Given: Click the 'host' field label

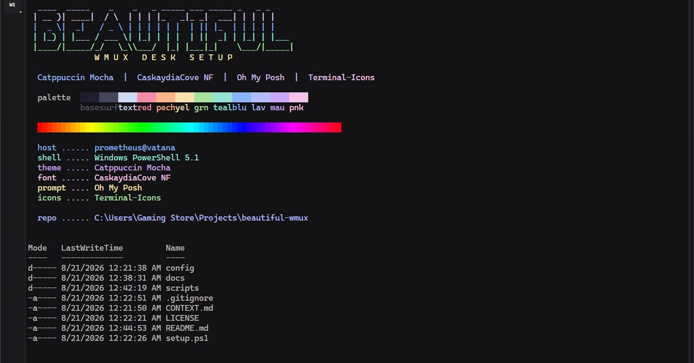Looking at the screenshot, I should tap(47, 147).
